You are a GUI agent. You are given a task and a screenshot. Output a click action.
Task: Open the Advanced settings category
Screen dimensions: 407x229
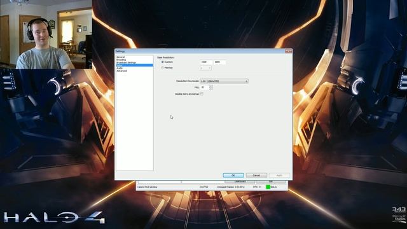click(121, 71)
